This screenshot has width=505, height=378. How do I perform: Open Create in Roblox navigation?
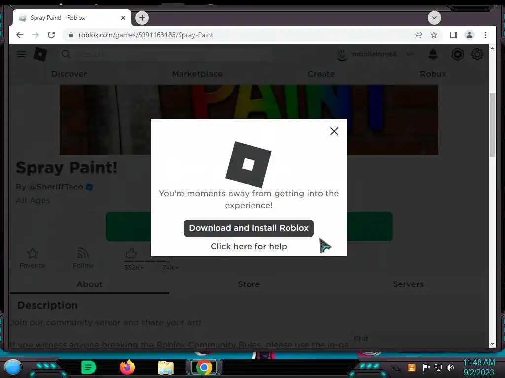[x=321, y=74]
